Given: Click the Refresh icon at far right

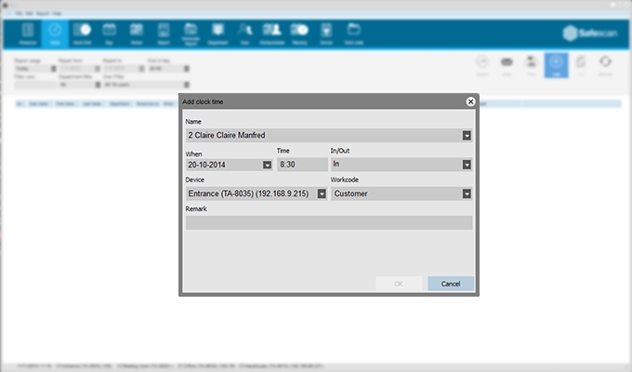Looking at the screenshot, I should click(605, 66).
